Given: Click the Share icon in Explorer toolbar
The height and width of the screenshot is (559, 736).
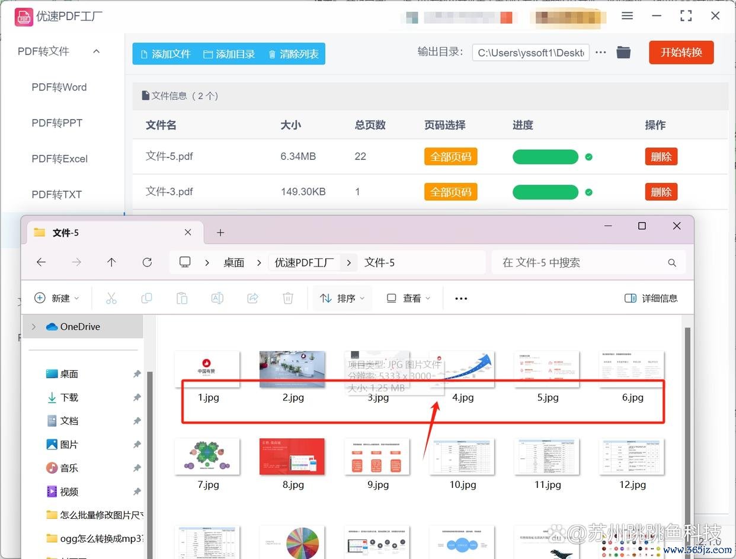Looking at the screenshot, I should 252,298.
